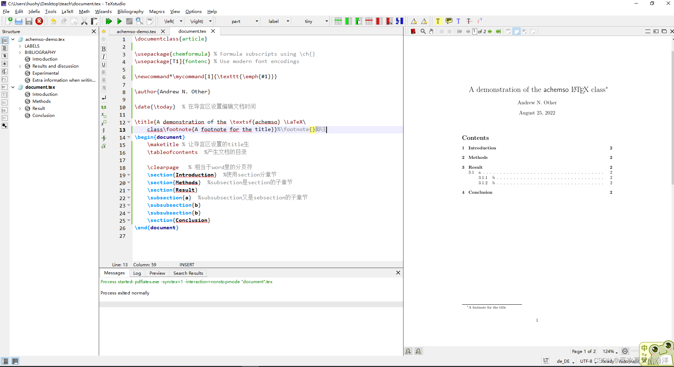Click the red Close file icon in the toolbar
Screen dimensions: 674x367
coord(39,21)
